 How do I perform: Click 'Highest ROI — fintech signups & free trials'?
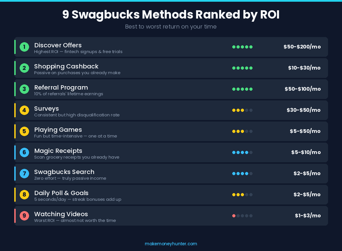click(x=78, y=52)
